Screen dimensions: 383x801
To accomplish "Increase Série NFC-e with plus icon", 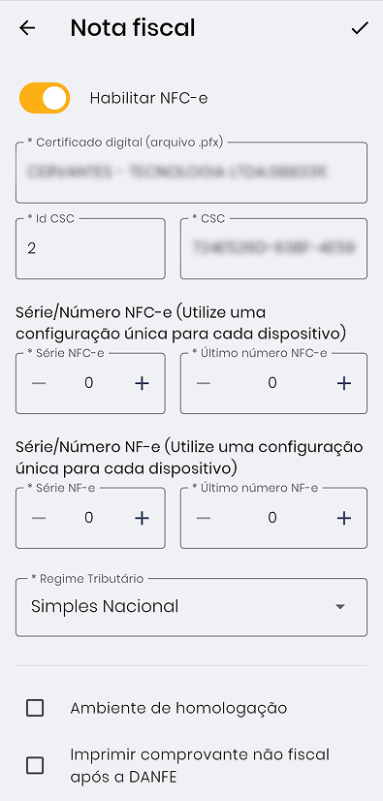I will (x=142, y=383).
